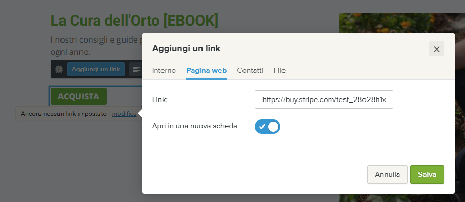Toggle Apri in una nuova scheda switch

[268, 127]
